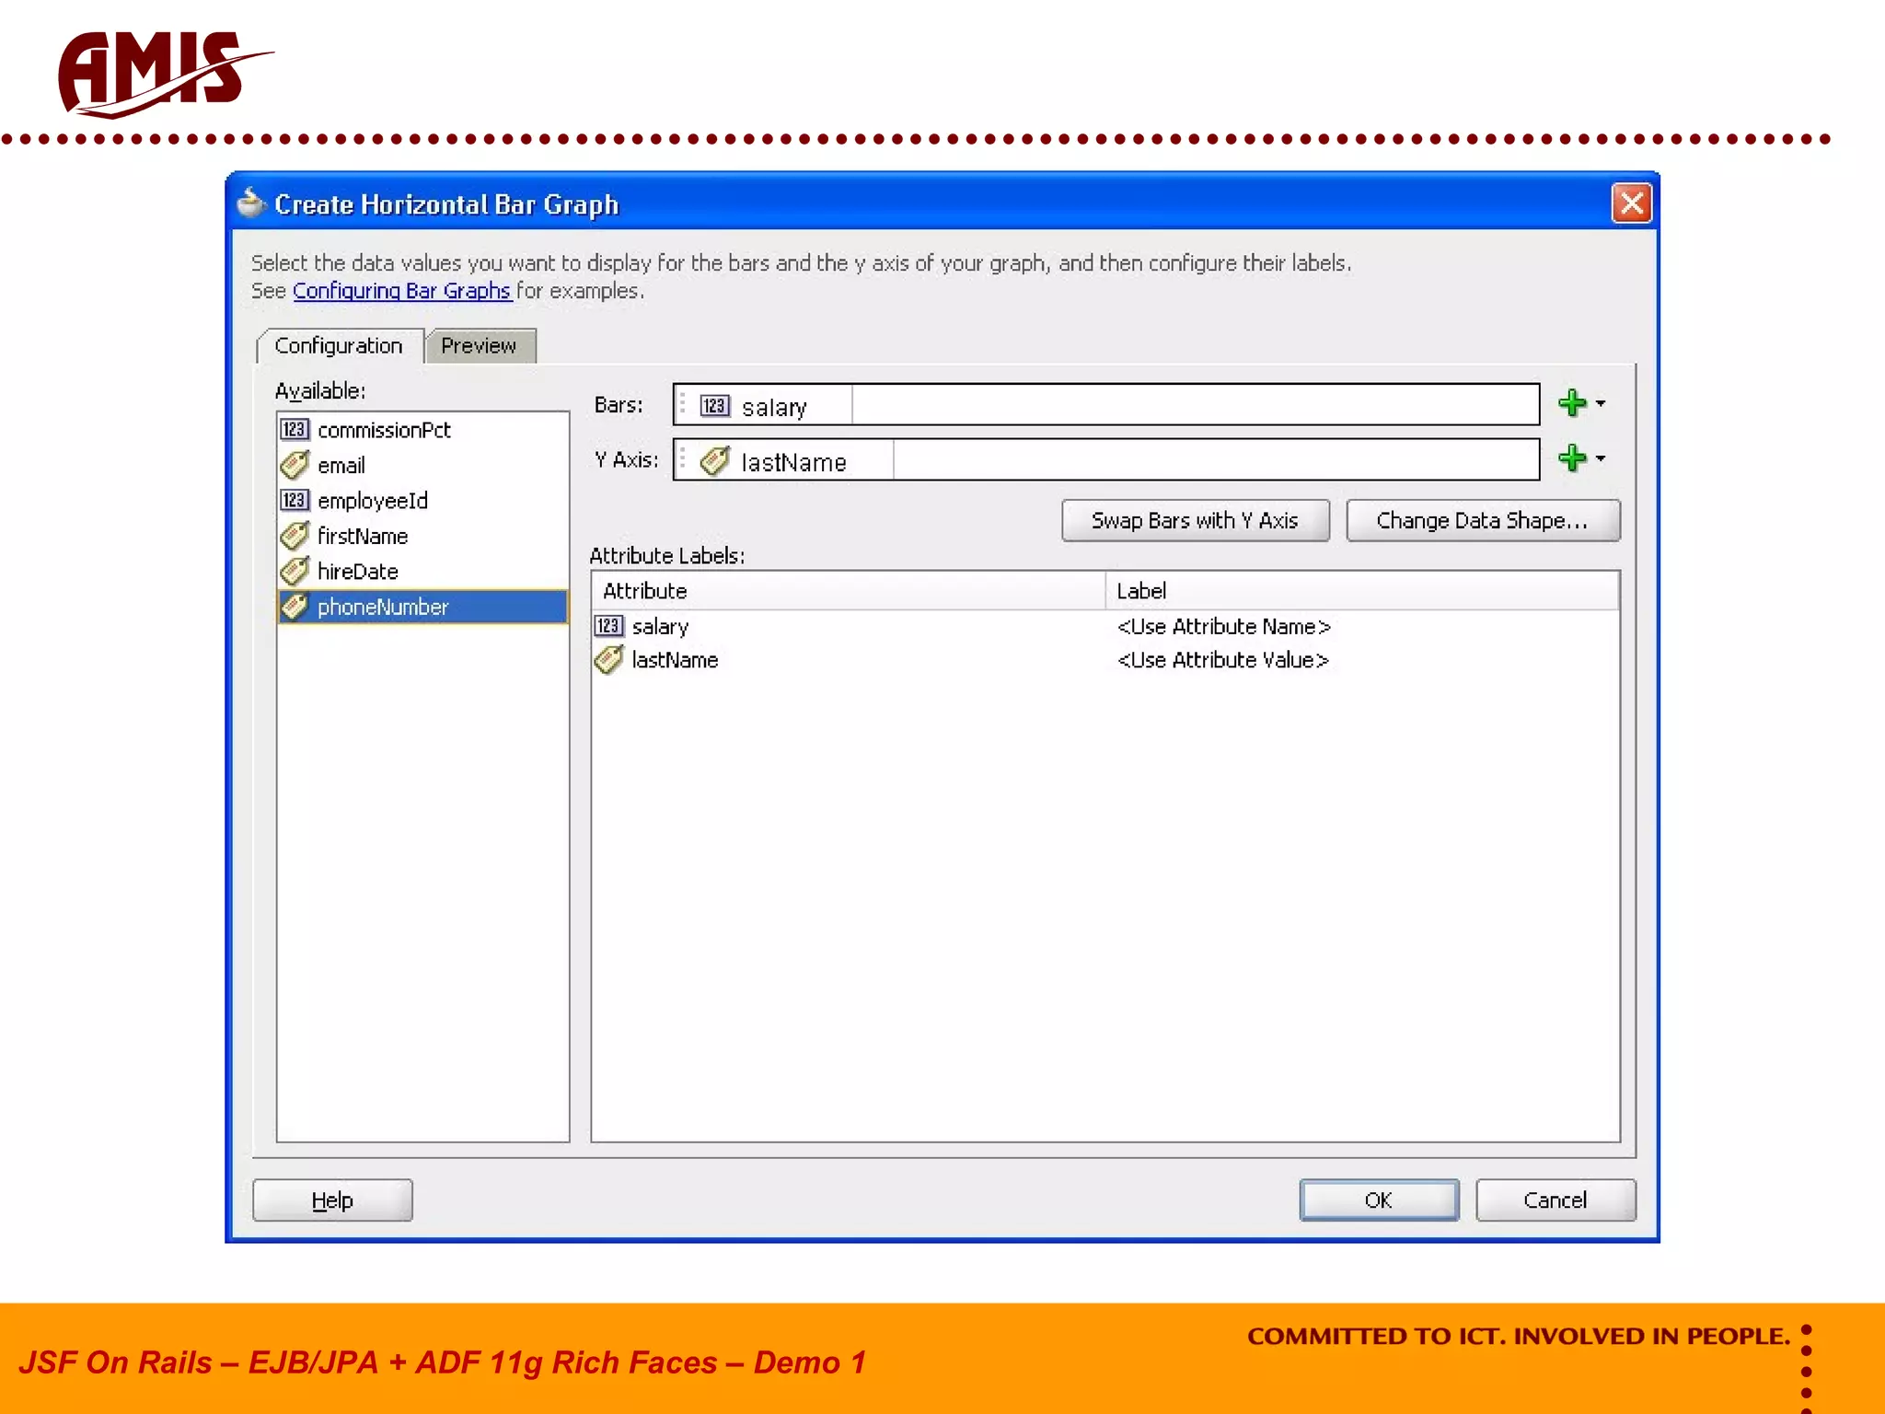Click the green plus icon for Y Axis
The image size is (1885, 1414).
[x=1571, y=458]
